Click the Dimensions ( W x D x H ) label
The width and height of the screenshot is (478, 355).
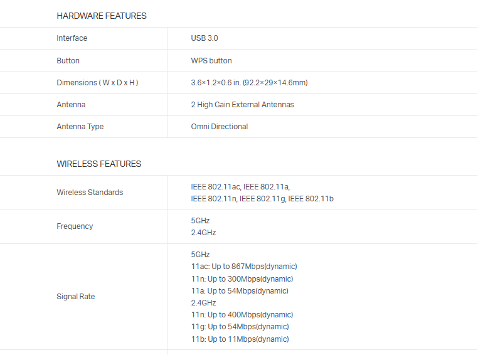97,83
